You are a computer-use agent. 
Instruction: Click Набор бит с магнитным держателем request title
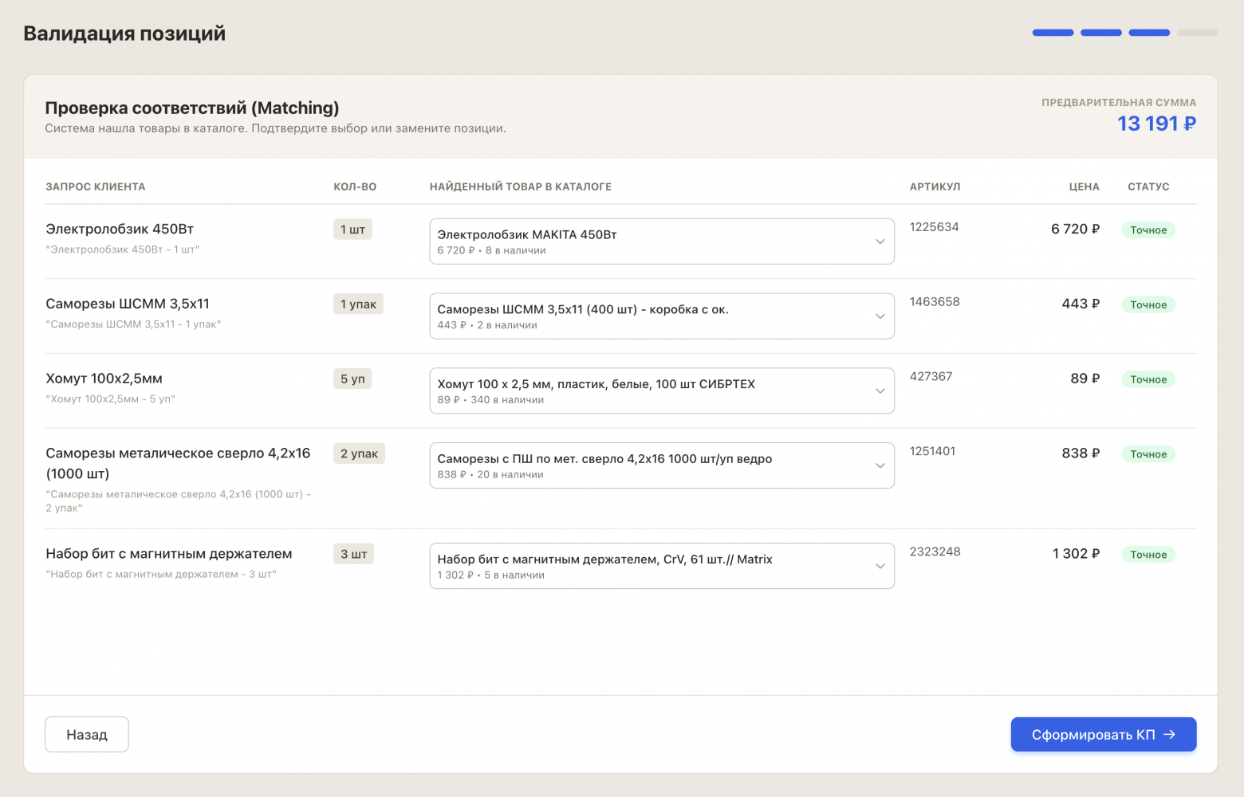[169, 554]
